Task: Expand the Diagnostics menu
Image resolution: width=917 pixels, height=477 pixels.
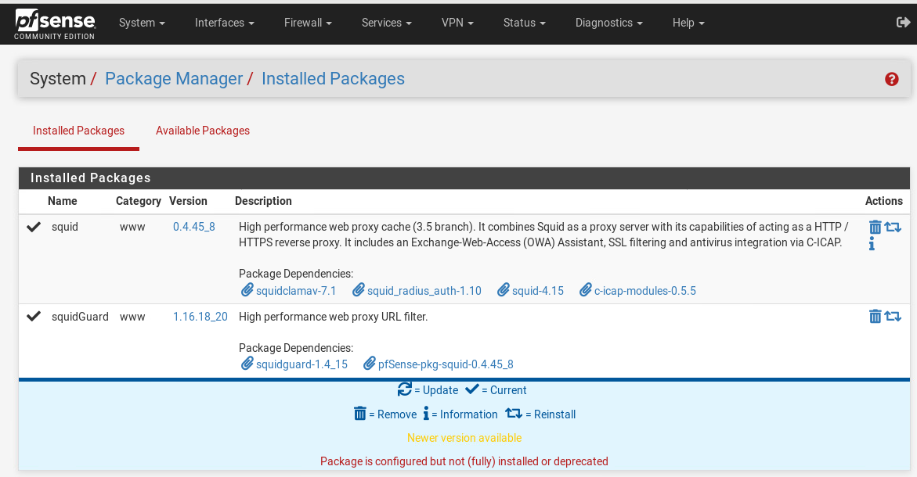Action: click(x=608, y=23)
